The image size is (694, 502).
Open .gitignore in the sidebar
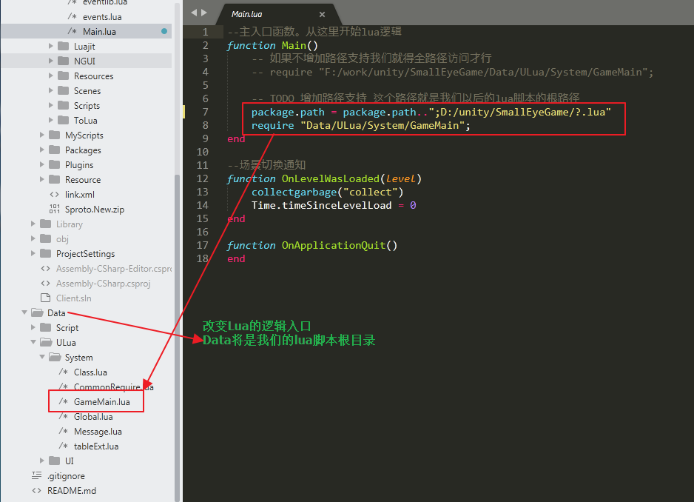point(66,476)
